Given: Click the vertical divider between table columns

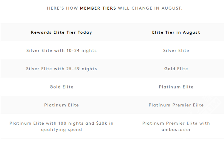Looking at the screenshot, I should coord(123,81).
